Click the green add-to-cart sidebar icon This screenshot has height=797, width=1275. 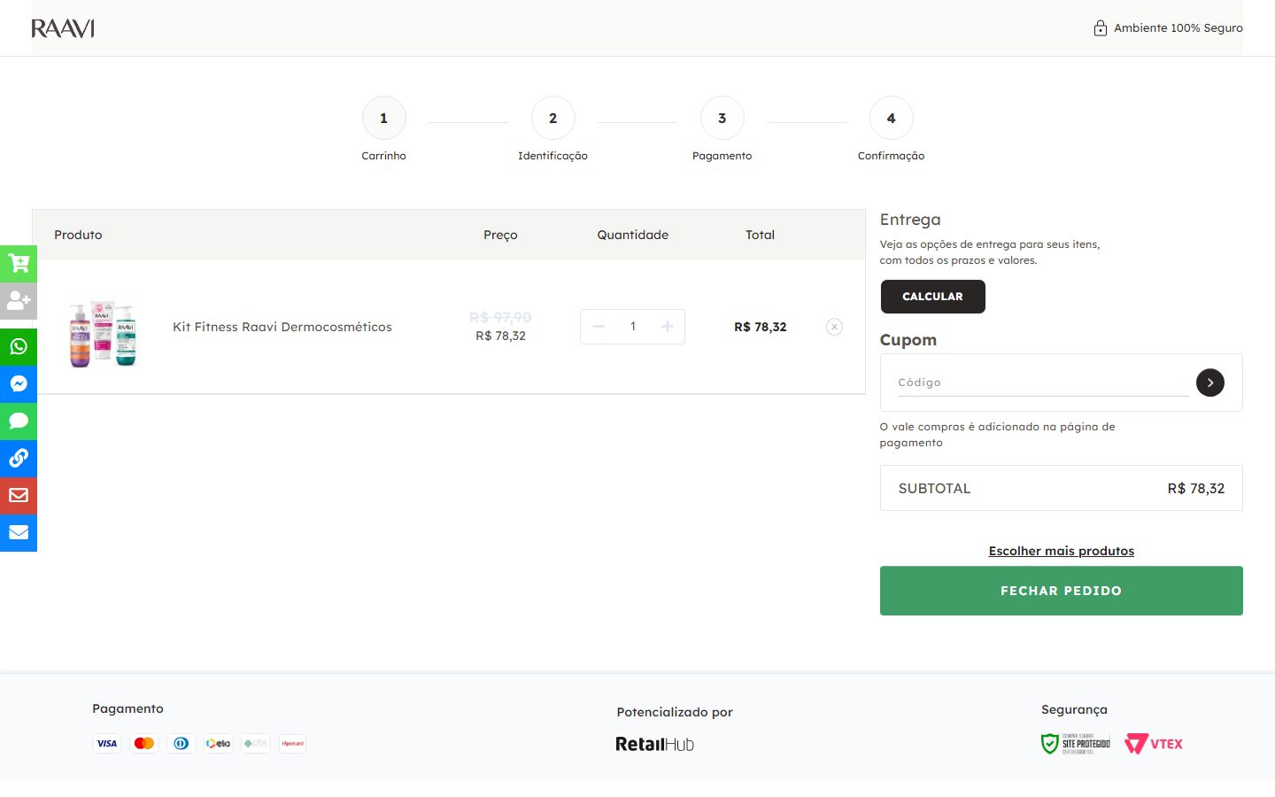click(x=19, y=263)
